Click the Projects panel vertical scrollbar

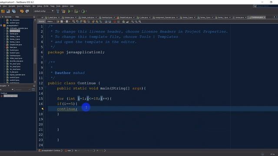[35, 55]
